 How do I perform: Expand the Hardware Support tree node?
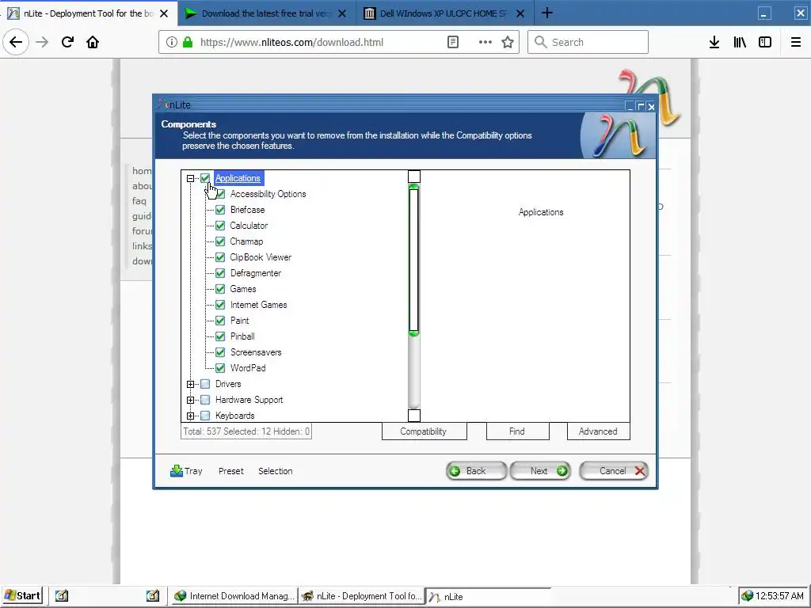coord(190,400)
